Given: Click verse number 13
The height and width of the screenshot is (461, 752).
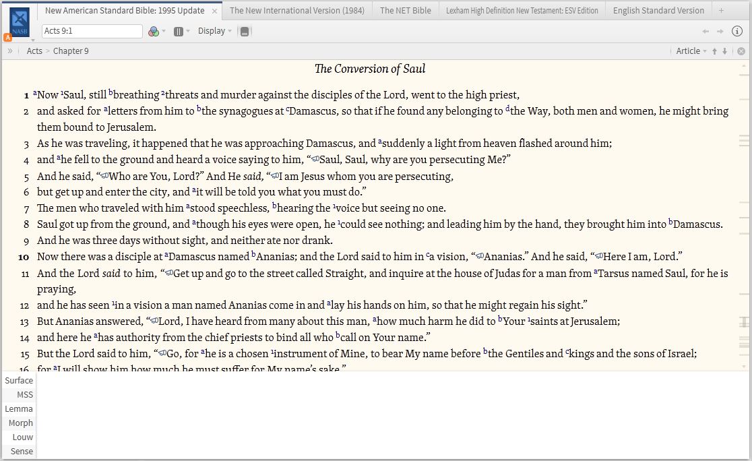Looking at the screenshot, I should pyautogui.click(x=24, y=322).
